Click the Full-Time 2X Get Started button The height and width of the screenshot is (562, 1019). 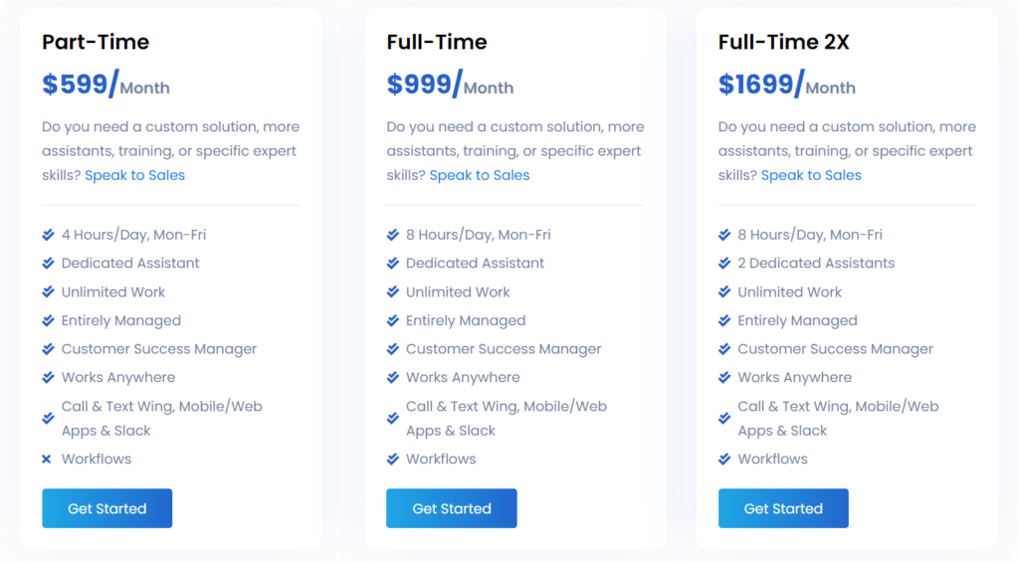coord(783,508)
